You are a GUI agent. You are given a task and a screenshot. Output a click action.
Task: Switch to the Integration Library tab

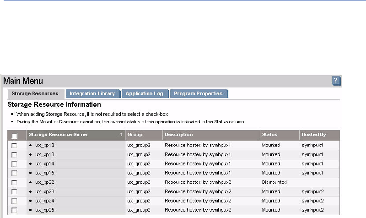pyautogui.click(x=92, y=93)
